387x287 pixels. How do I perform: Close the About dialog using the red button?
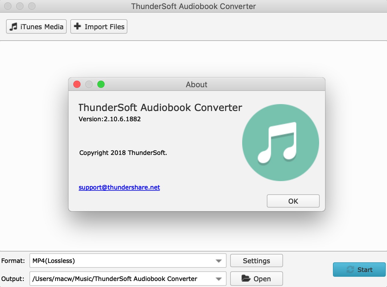tap(77, 85)
